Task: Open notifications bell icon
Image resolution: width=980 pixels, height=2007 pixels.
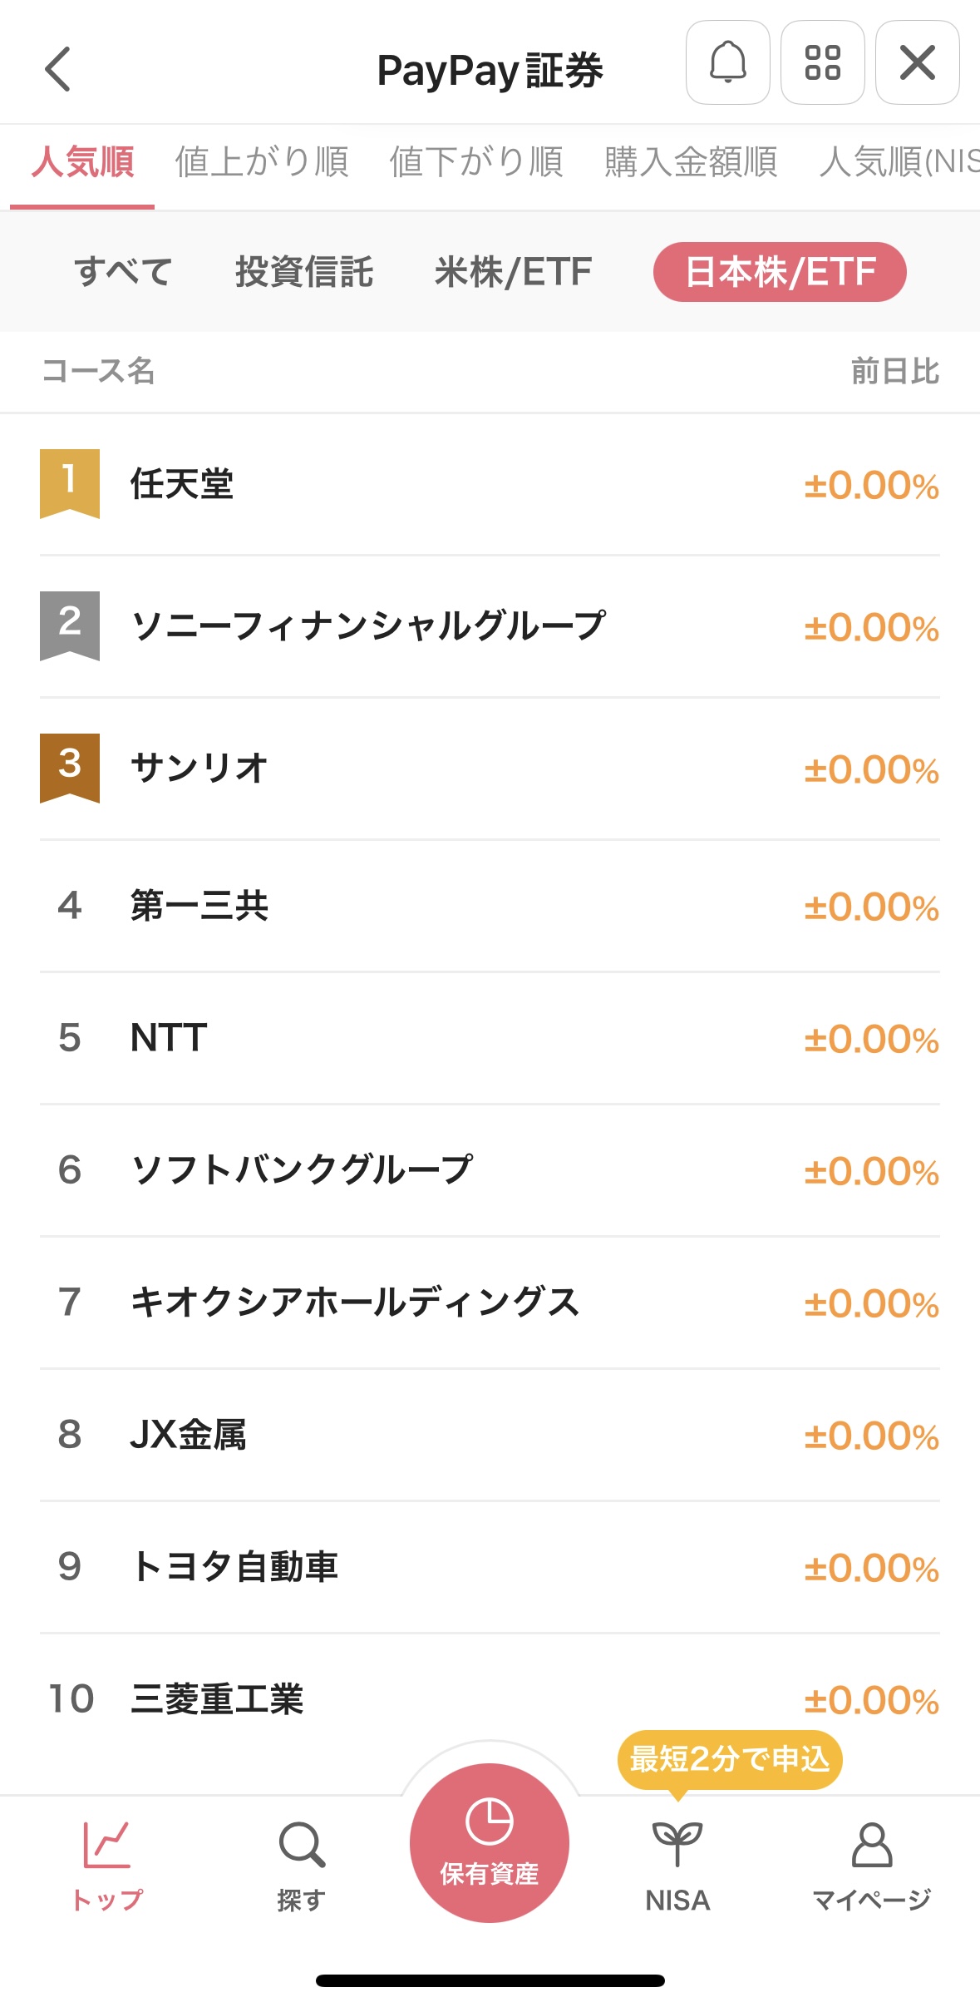Action: click(x=728, y=63)
